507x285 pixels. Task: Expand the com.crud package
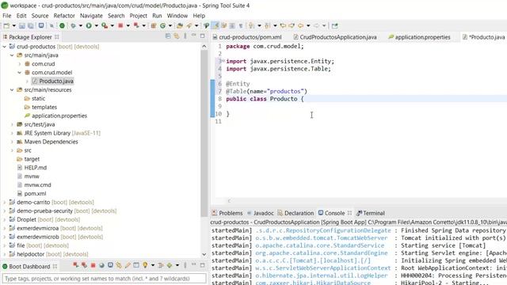point(20,64)
